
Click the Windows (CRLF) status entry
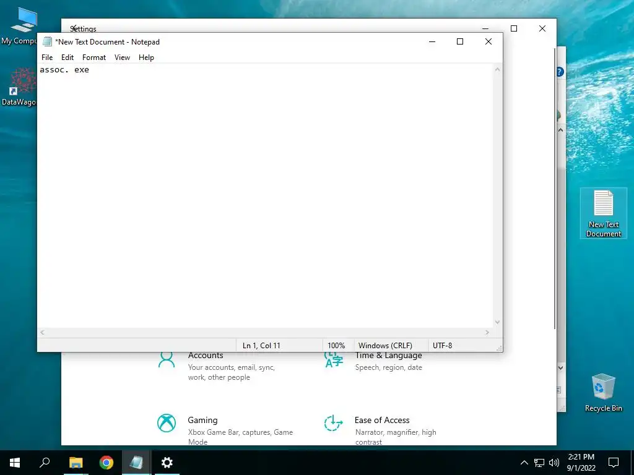point(385,345)
